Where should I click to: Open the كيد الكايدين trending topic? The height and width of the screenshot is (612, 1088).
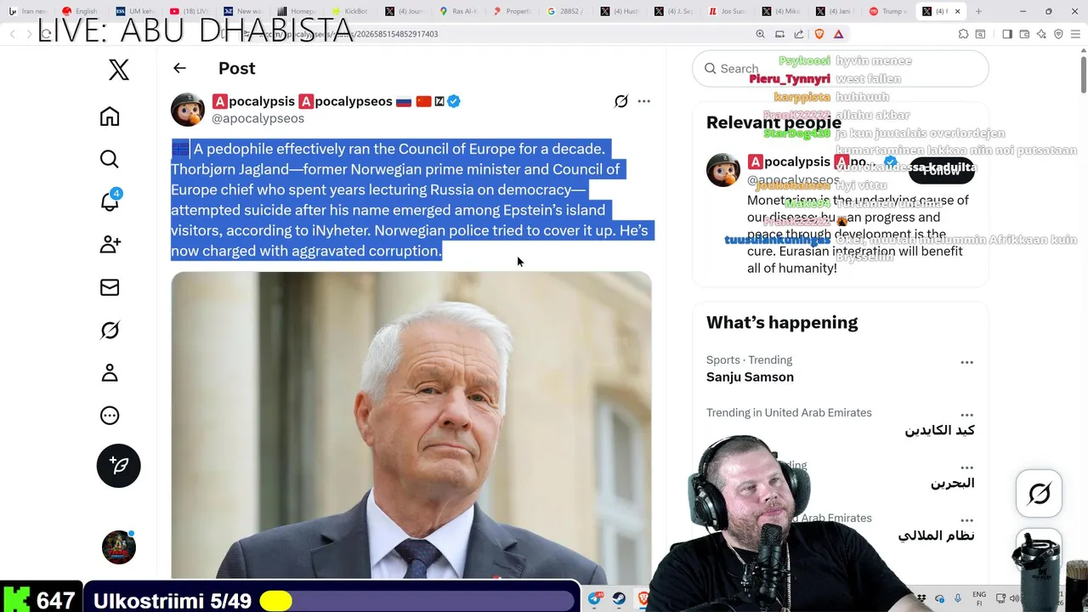click(939, 430)
